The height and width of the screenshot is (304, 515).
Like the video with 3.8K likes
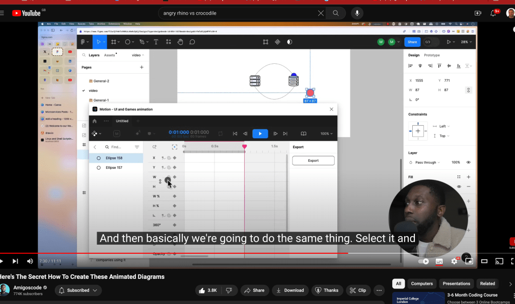pos(208,290)
